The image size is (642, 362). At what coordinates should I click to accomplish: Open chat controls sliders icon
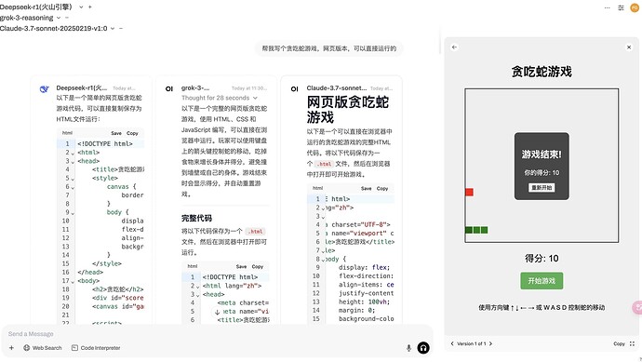tap(622, 7)
